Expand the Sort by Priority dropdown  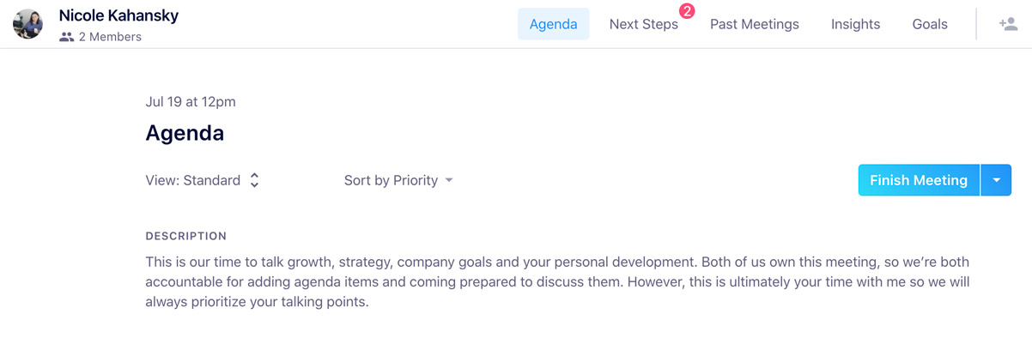pos(398,180)
